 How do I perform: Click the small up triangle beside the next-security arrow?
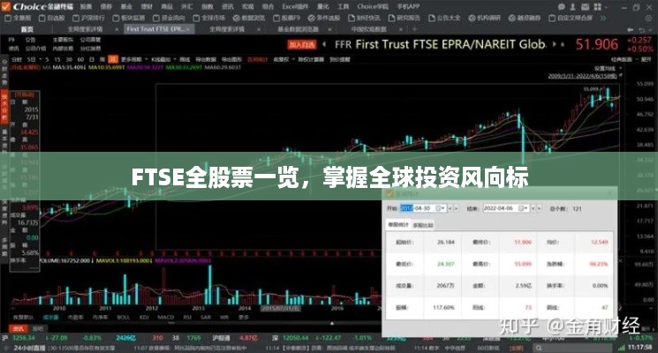563,44
